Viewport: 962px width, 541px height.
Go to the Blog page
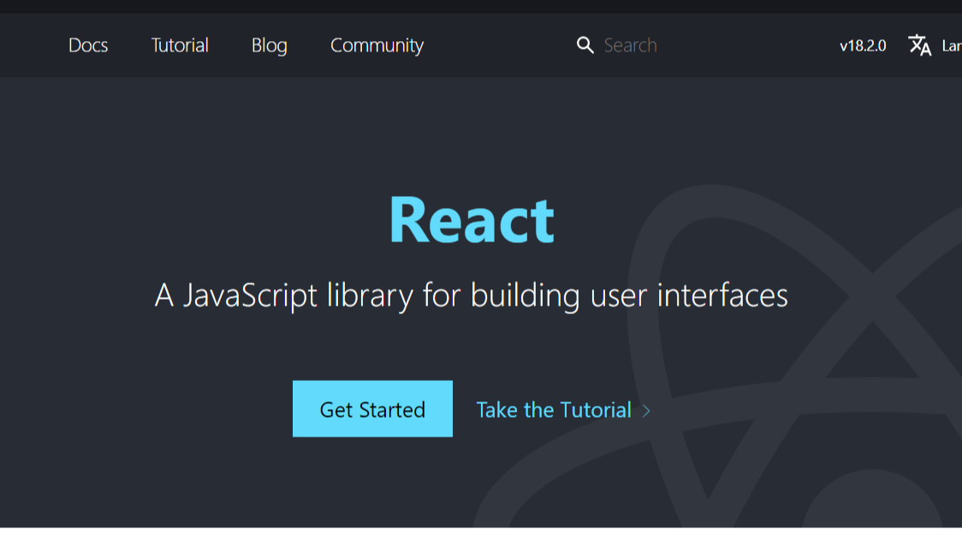click(x=270, y=45)
